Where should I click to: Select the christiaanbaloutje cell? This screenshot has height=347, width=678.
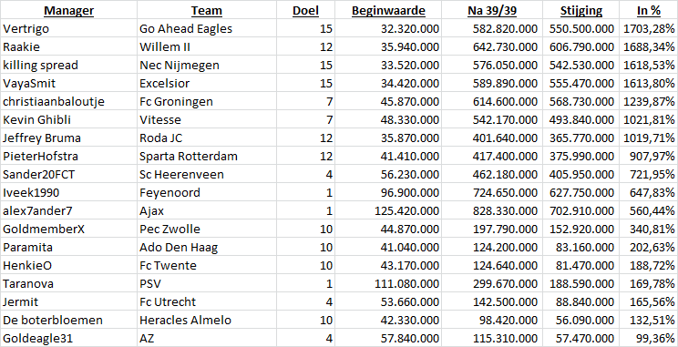(x=68, y=101)
